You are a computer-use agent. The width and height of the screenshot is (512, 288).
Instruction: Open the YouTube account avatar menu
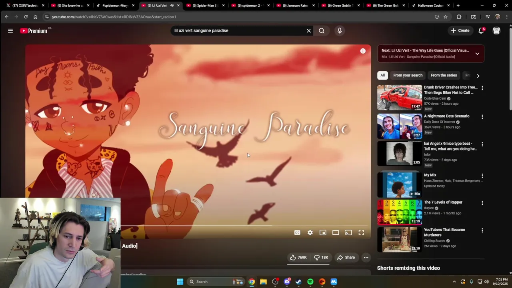[496, 30]
